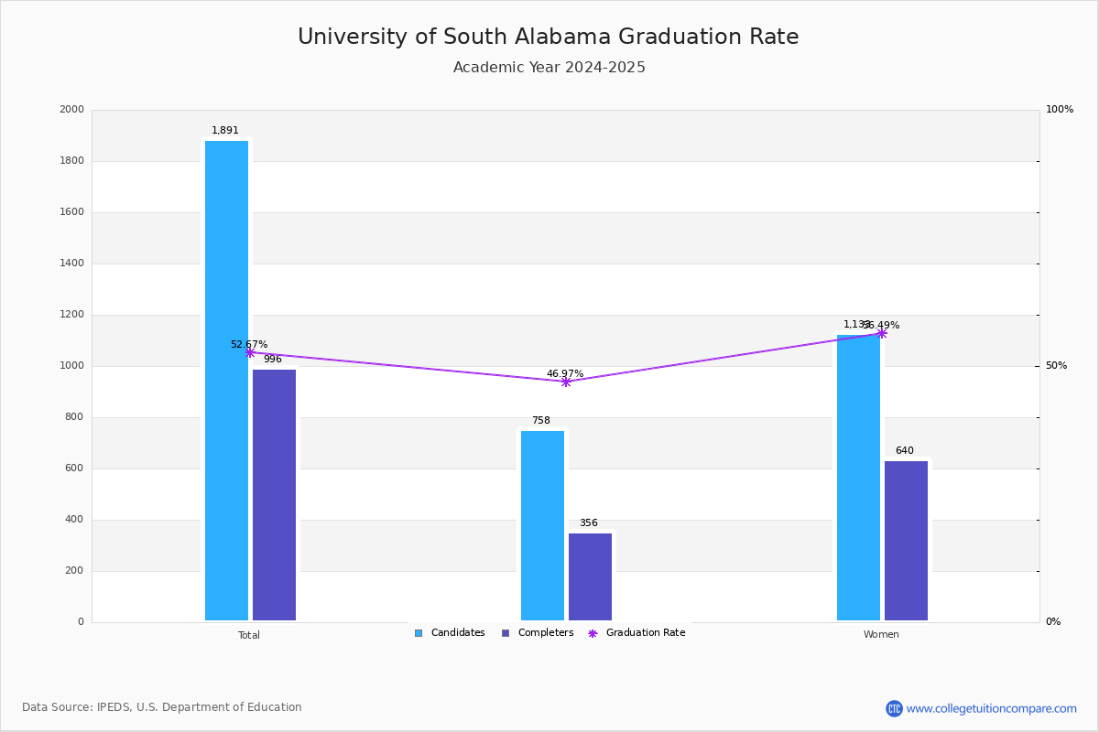1099x732 pixels.
Task: Toggle the Completers series legend label
Action: pyautogui.click(x=545, y=633)
